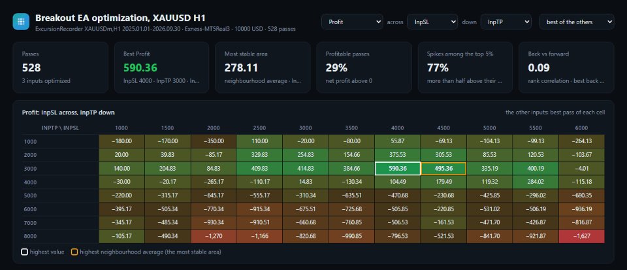Click the 204.83 heatmap cell
The image size is (627, 270).
pos(168,169)
